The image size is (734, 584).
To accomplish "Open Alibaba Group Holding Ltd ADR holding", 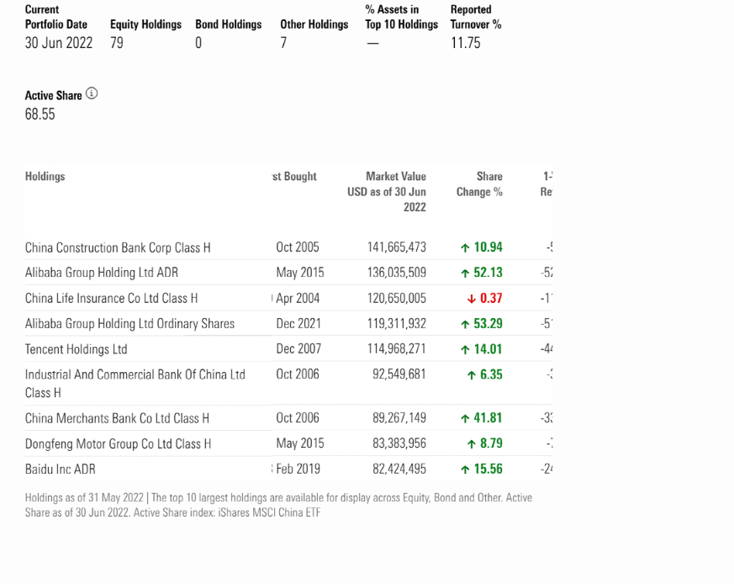I will pos(101,273).
